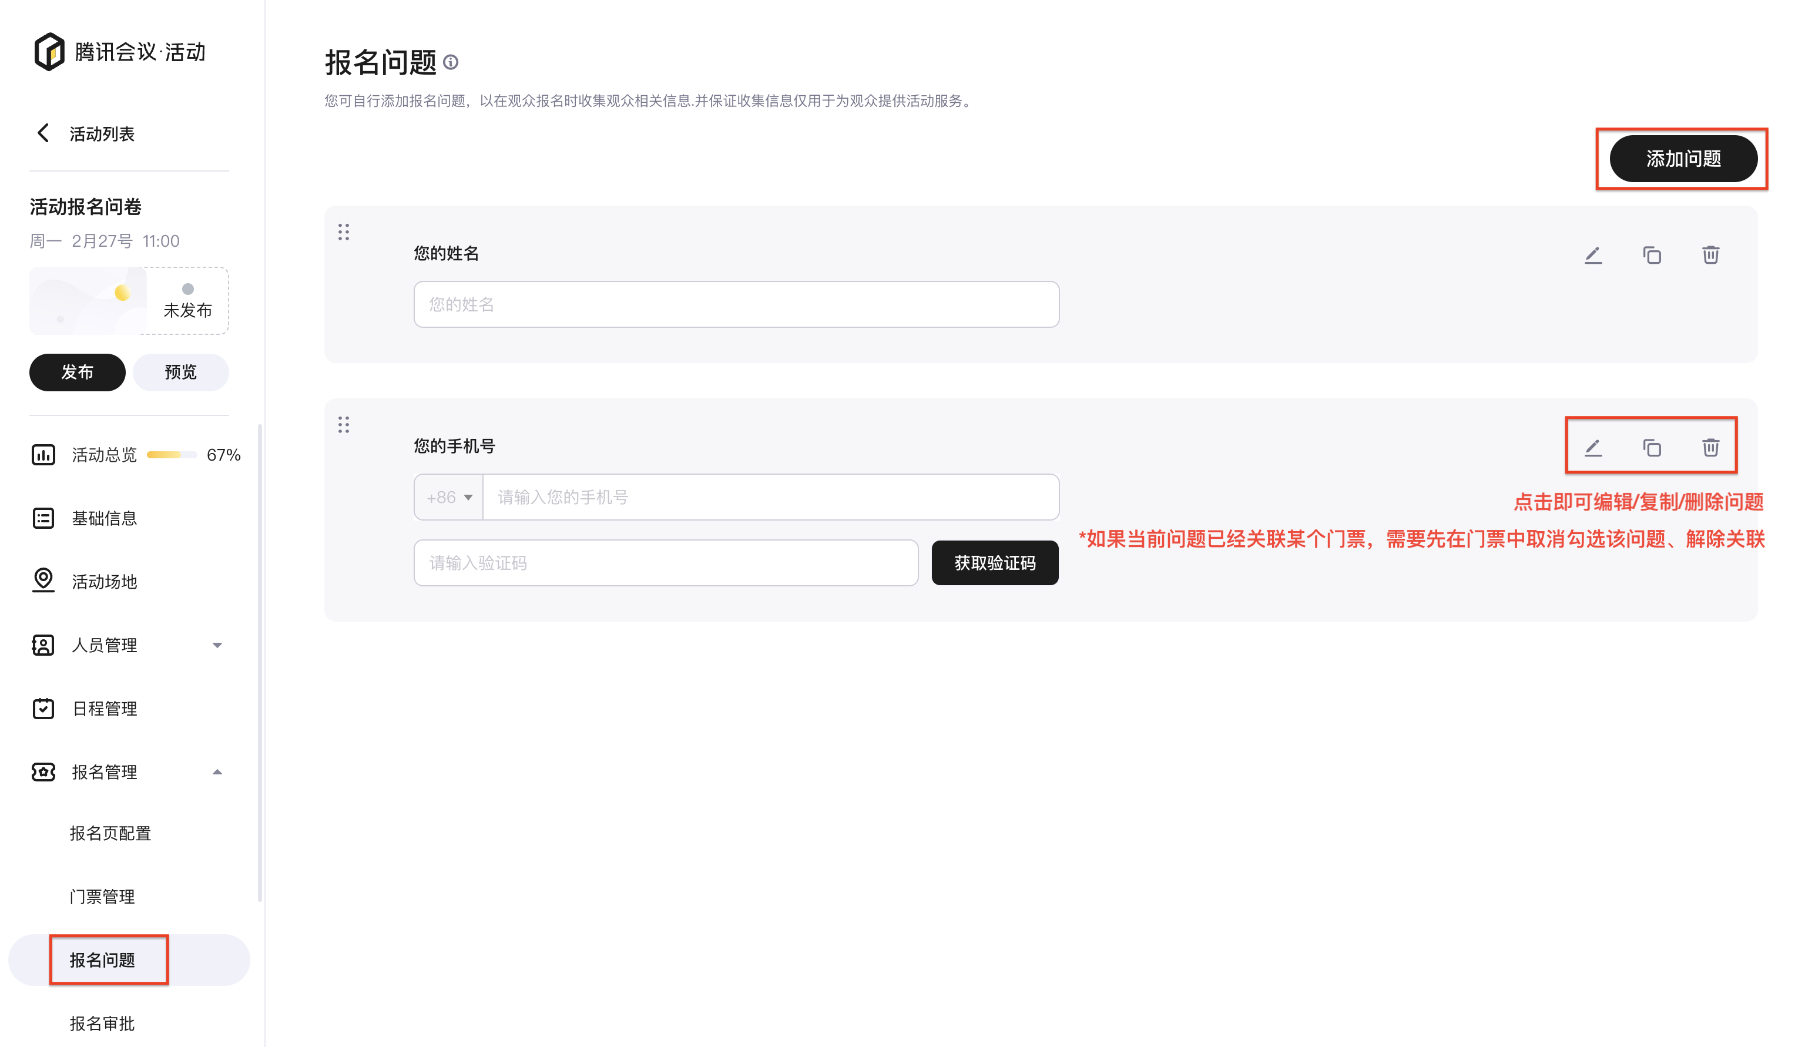This screenshot has height=1047, width=1805.
Task: Return to 活动列表
Action: [x=102, y=134]
